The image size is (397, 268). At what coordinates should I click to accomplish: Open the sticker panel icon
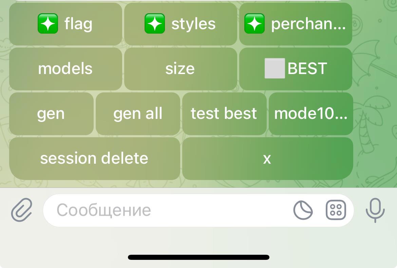coord(303,210)
